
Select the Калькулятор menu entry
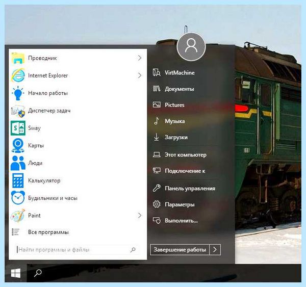coord(78,180)
